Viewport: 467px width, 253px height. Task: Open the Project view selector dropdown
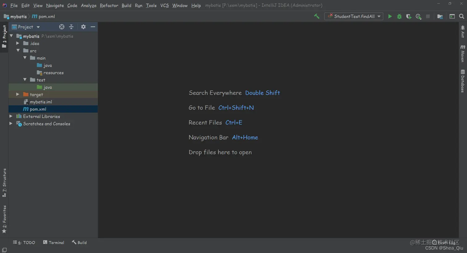click(x=26, y=27)
